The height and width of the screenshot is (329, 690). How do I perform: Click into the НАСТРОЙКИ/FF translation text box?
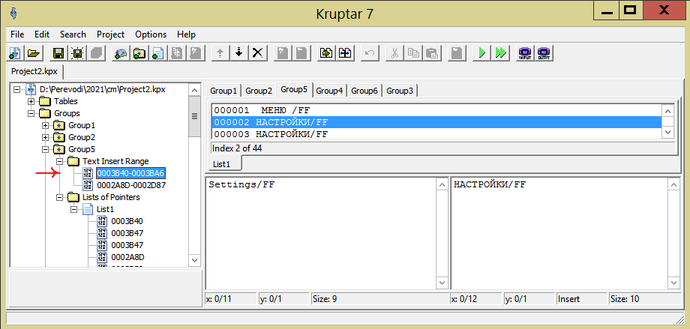(559, 233)
